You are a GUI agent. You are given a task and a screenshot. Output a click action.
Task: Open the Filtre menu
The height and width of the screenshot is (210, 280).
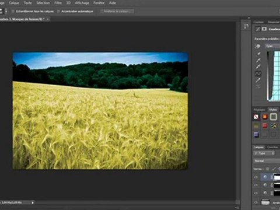[x=58, y=3]
